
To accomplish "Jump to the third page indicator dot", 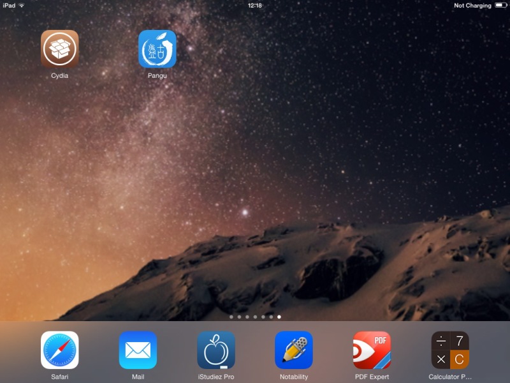I will 247,317.
